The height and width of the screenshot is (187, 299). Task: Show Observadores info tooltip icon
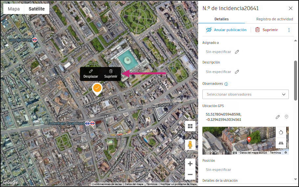pyautogui.click(x=226, y=84)
